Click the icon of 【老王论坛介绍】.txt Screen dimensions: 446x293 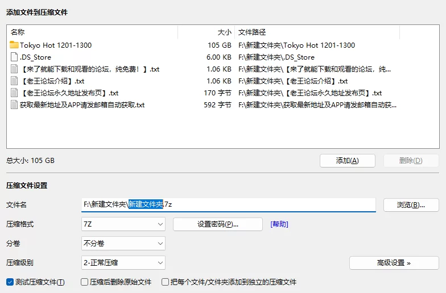pos(14,81)
